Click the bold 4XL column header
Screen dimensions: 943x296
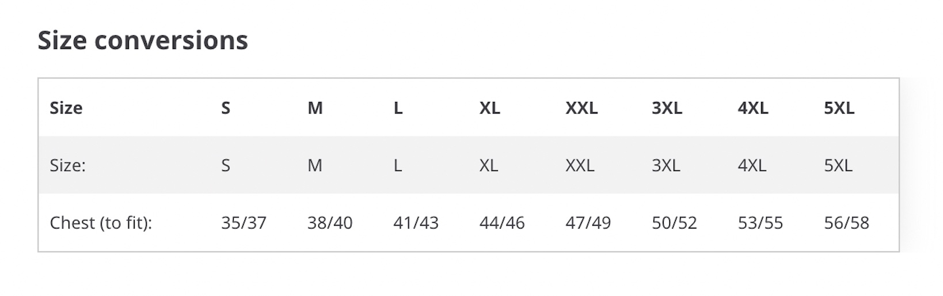(x=753, y=108)
